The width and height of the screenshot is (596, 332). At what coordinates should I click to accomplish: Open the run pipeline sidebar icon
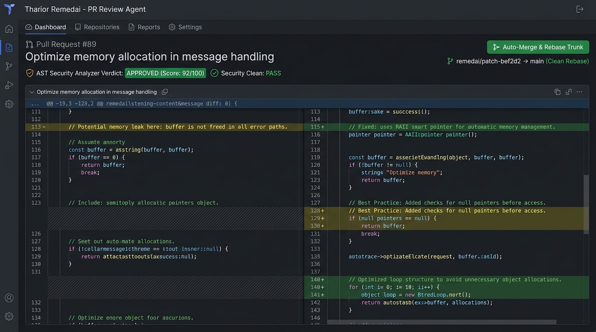coord(9,85)
